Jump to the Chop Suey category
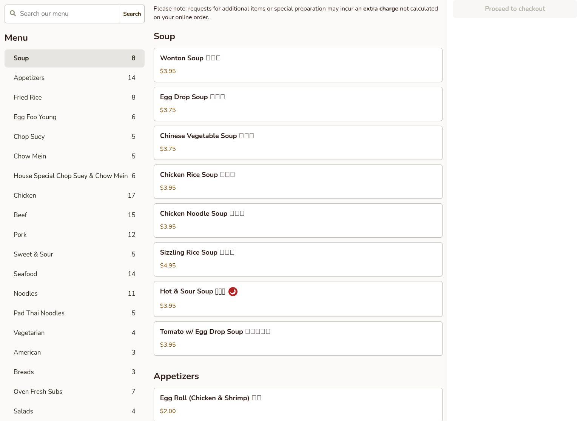Image resolution: width=583 pixels, height=421 pixels. [74, 137]
